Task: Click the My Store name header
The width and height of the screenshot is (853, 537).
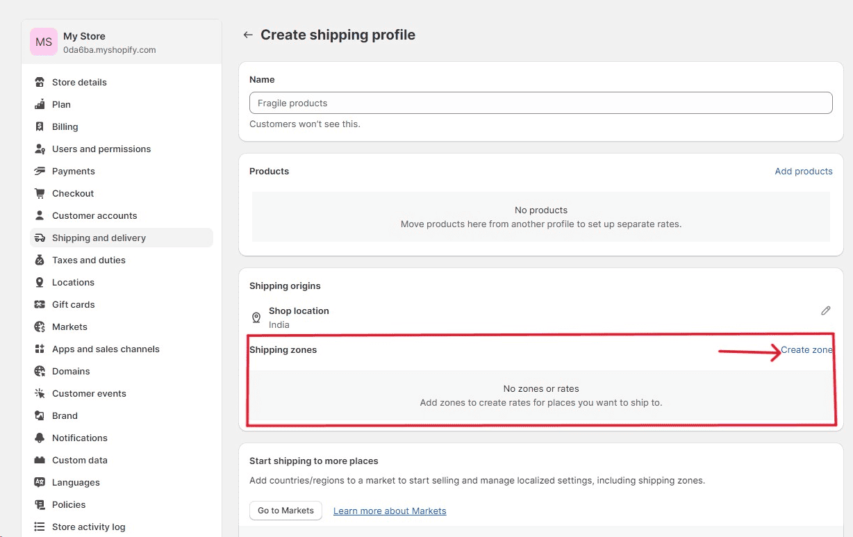Action: point(84,36)
